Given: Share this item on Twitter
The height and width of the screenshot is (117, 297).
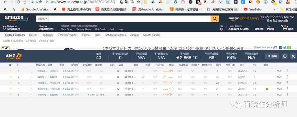Looking at the screenshot, I should [285, 48].
